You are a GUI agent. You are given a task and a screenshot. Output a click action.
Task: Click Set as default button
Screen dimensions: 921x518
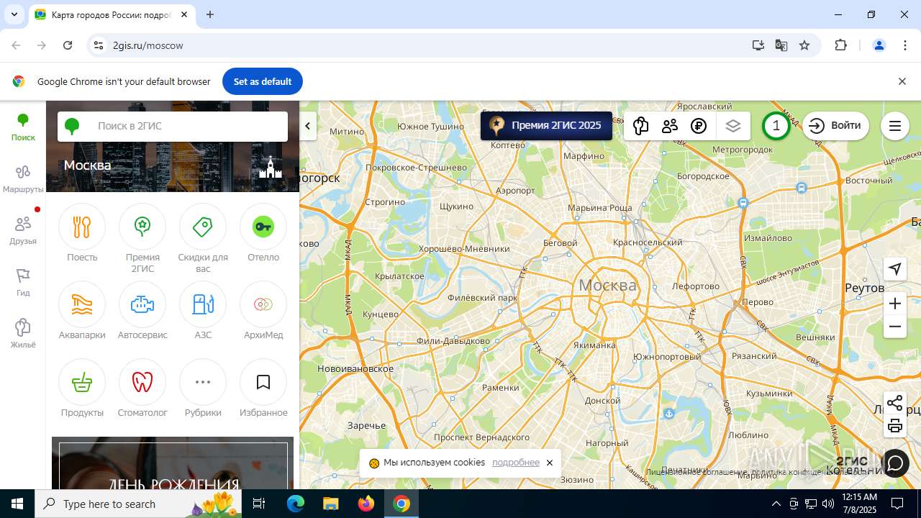pos(263,81)
